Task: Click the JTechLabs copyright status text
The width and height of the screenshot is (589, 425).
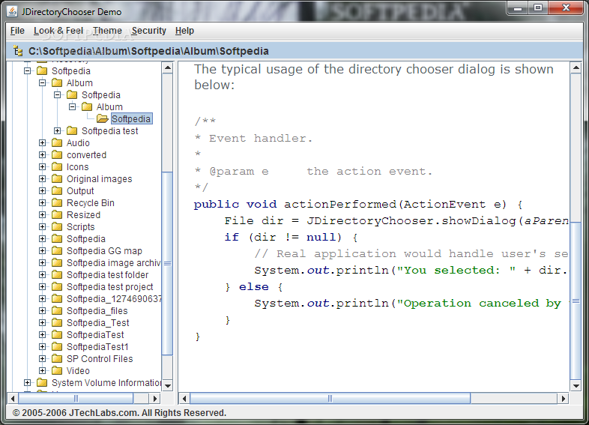Action: point(119,412)
